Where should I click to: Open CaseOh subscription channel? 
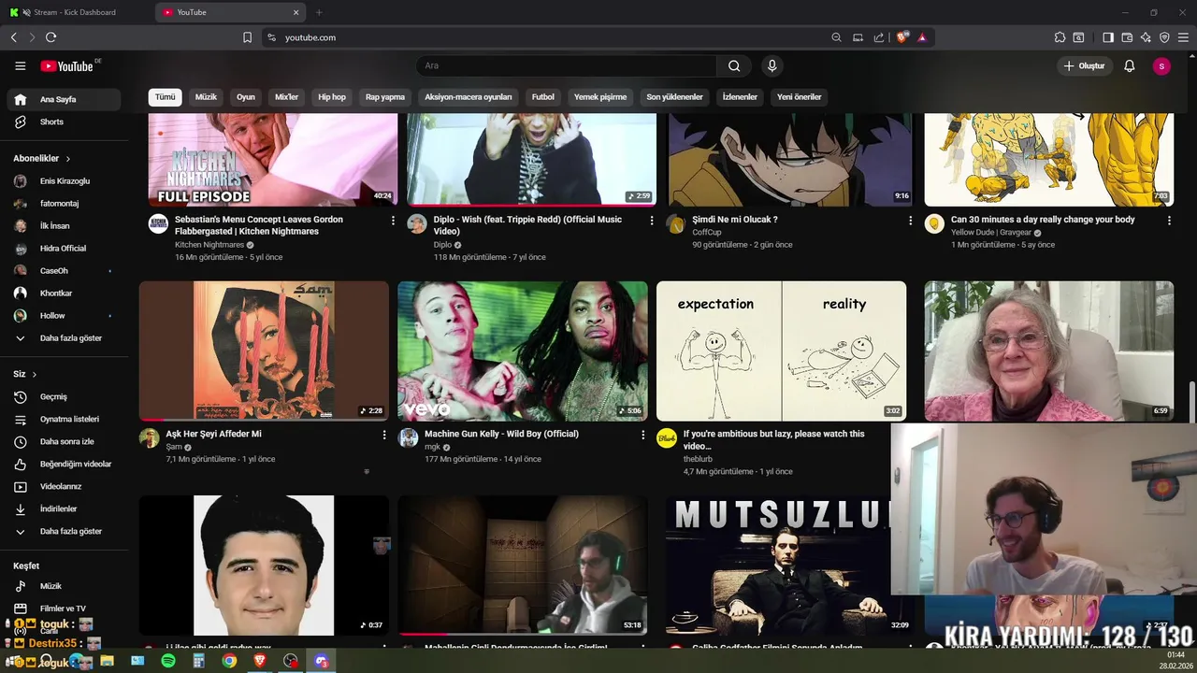point(64,271)
